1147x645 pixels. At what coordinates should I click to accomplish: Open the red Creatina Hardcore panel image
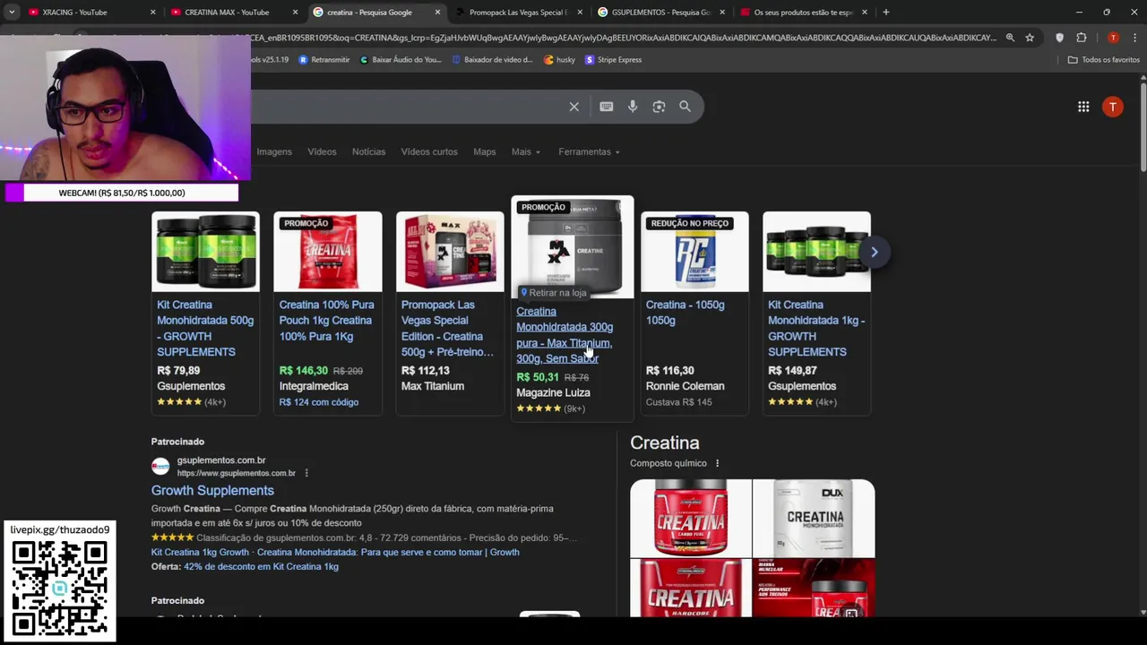[x=691, y=588]
